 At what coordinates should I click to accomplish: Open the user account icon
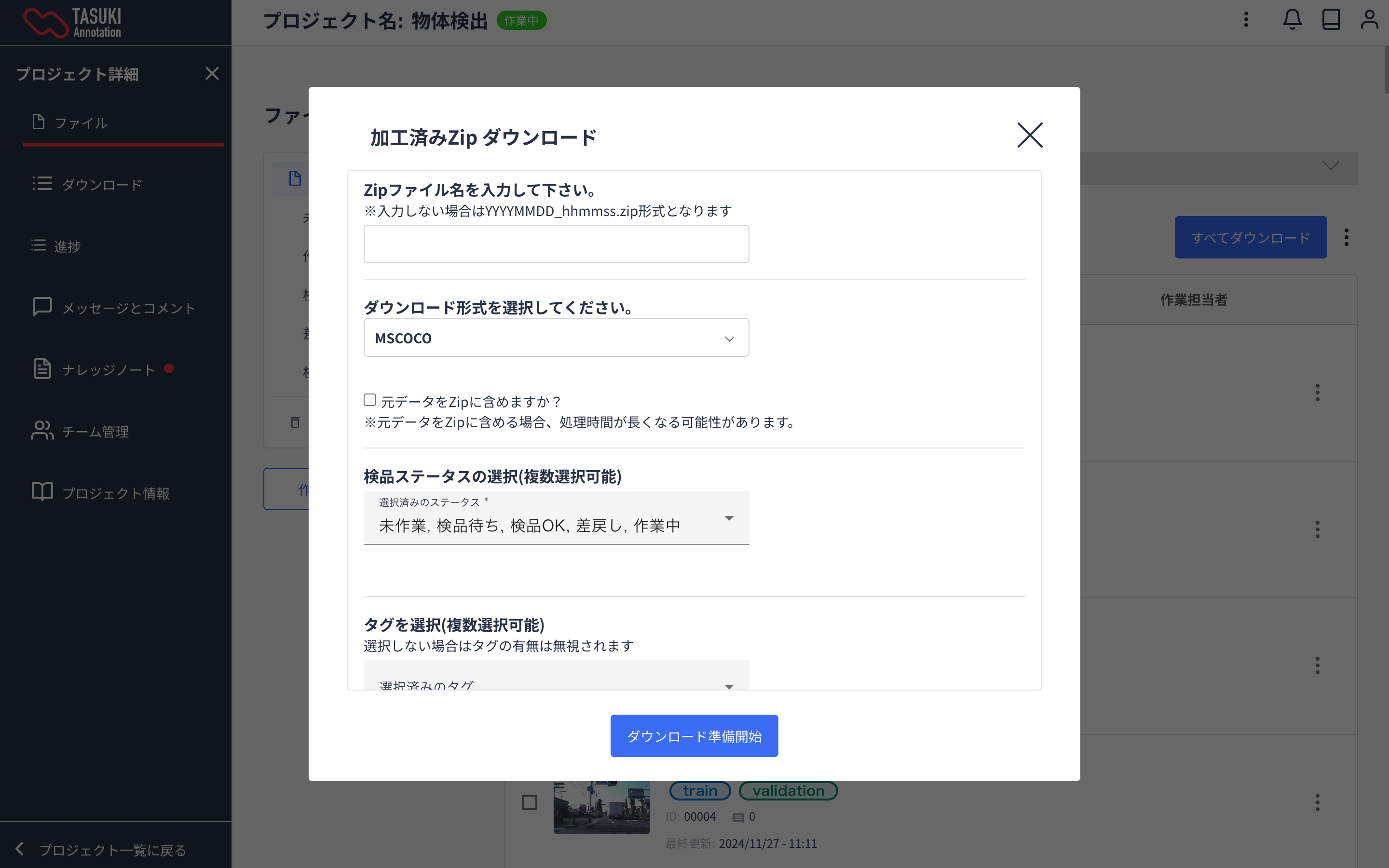(x=1369, y=20)
